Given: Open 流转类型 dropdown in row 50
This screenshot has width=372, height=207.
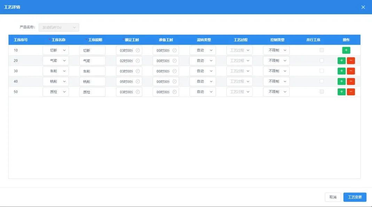Looking at the screenshot, I should click(x=203, y=92).
